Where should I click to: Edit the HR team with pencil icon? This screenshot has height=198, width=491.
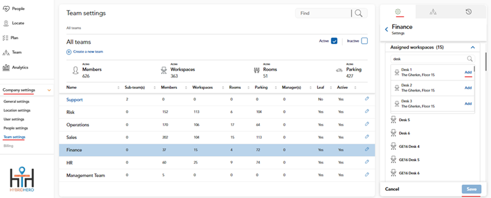click(367, 162)
